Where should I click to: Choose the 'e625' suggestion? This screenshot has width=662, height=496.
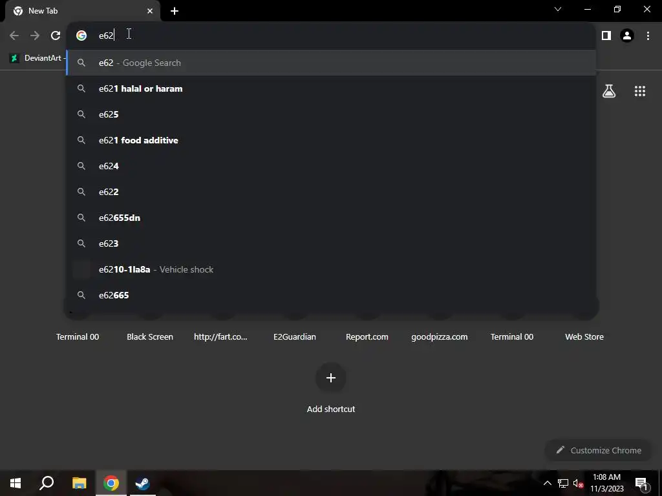(x=332, y=114)
